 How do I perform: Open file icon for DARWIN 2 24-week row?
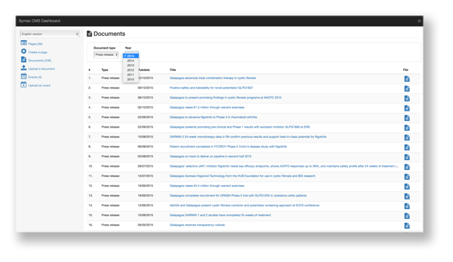click(407, 138)
